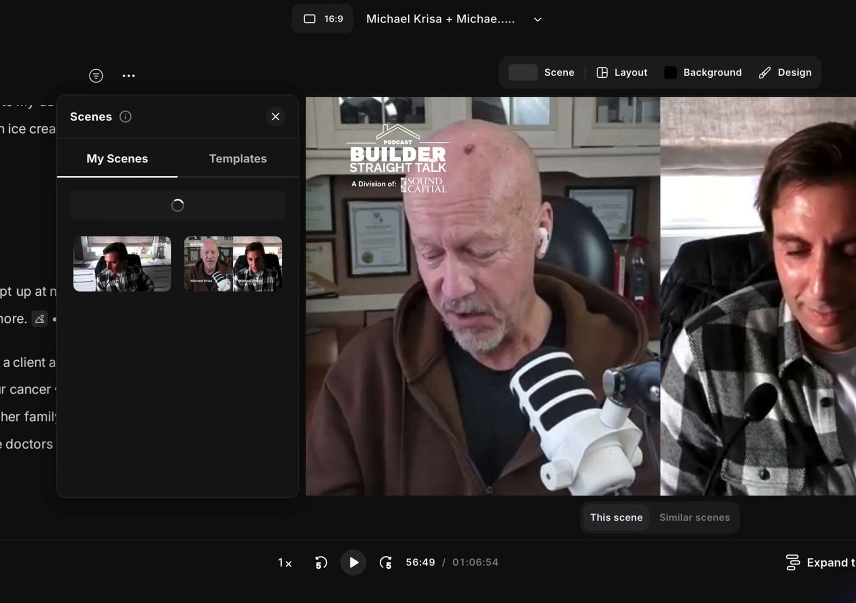Open the three-dot more options menu
The image size is (856, 603).
click(x=129, y=76)
